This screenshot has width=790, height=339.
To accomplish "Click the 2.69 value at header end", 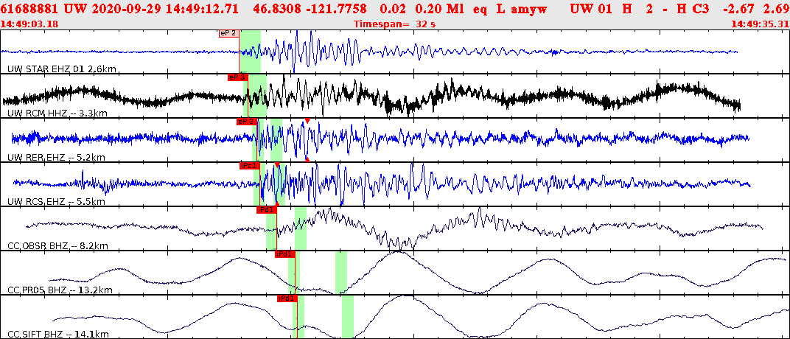I will (x=775, y=10).
